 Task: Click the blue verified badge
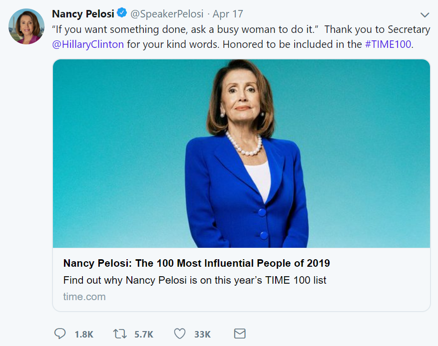pos(122,13)
